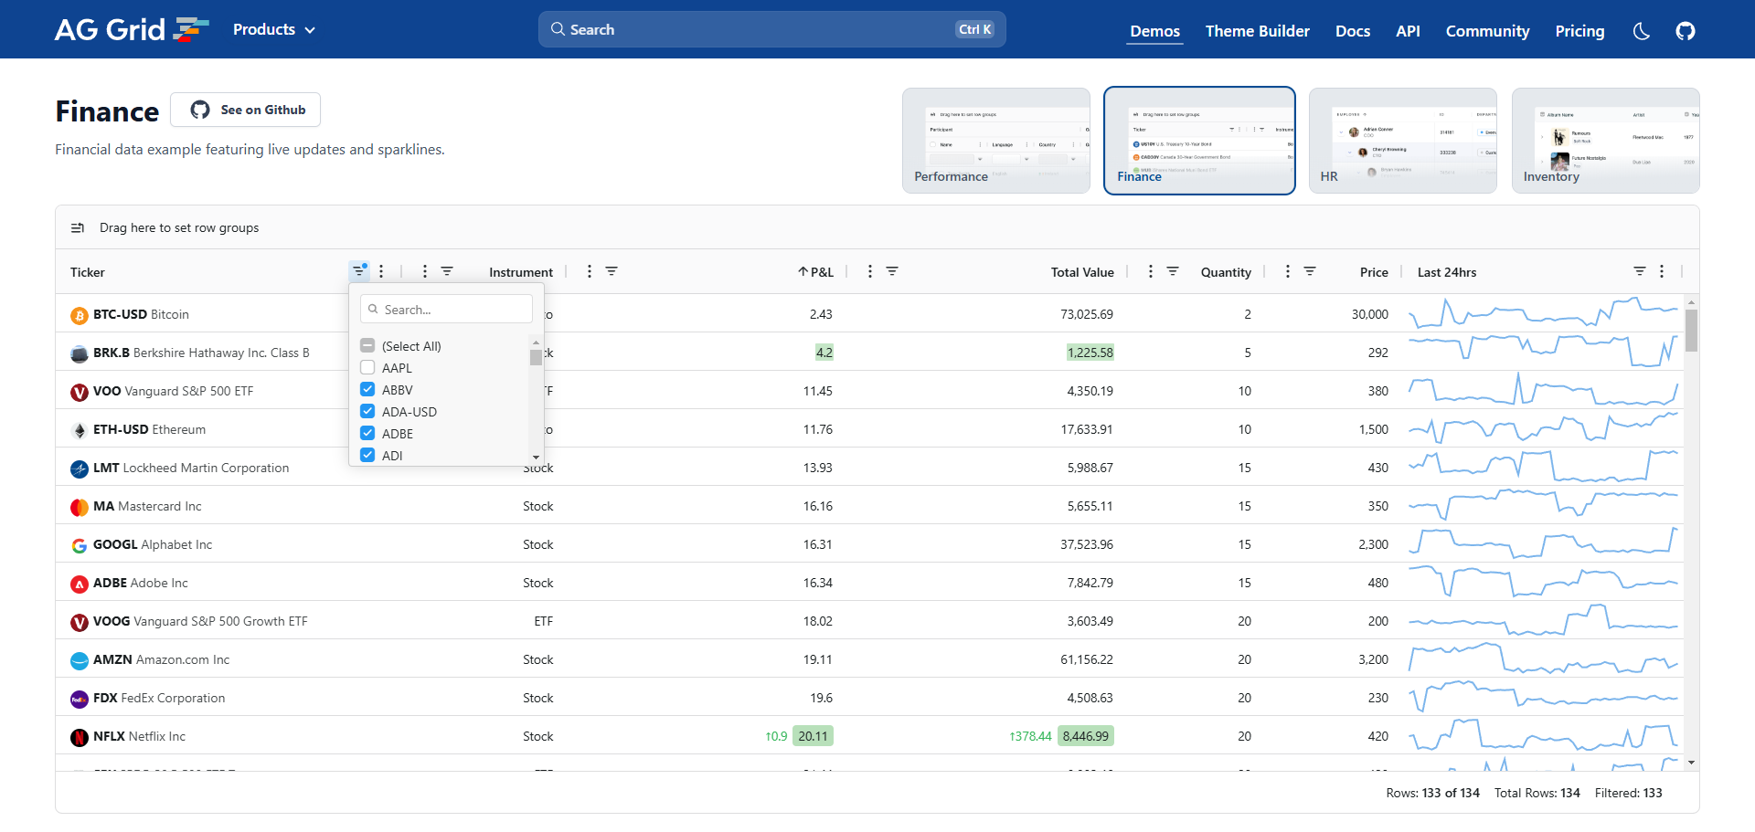Click the Bitcoin logo in BTC-USD row

pyautogui.click(x=80, y=315)
